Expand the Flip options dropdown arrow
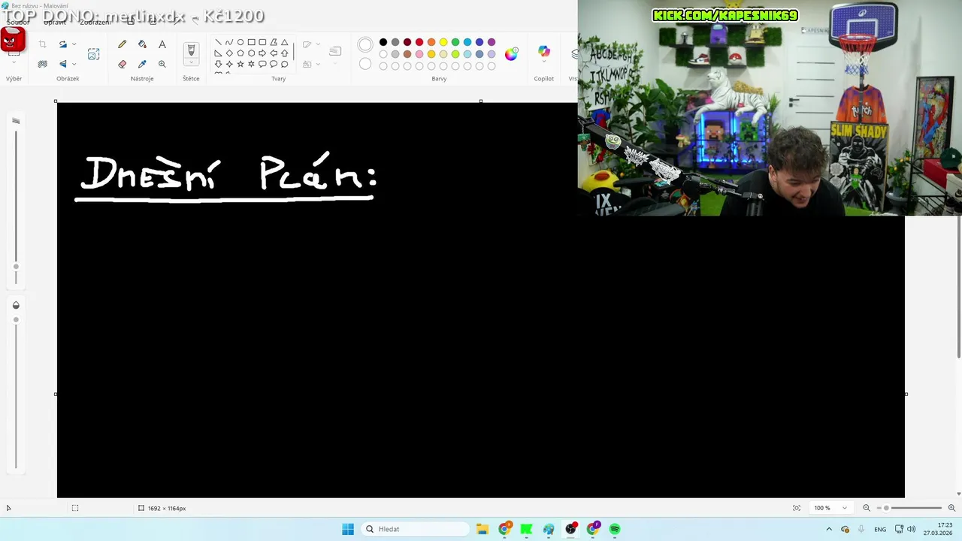The width and height of the screenshot is (962, 541). coord(74,64)
